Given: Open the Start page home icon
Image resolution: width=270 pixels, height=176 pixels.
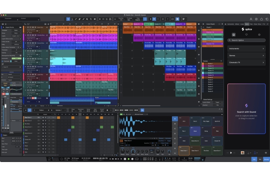Looking at the screenshot, I should point(262,19).
